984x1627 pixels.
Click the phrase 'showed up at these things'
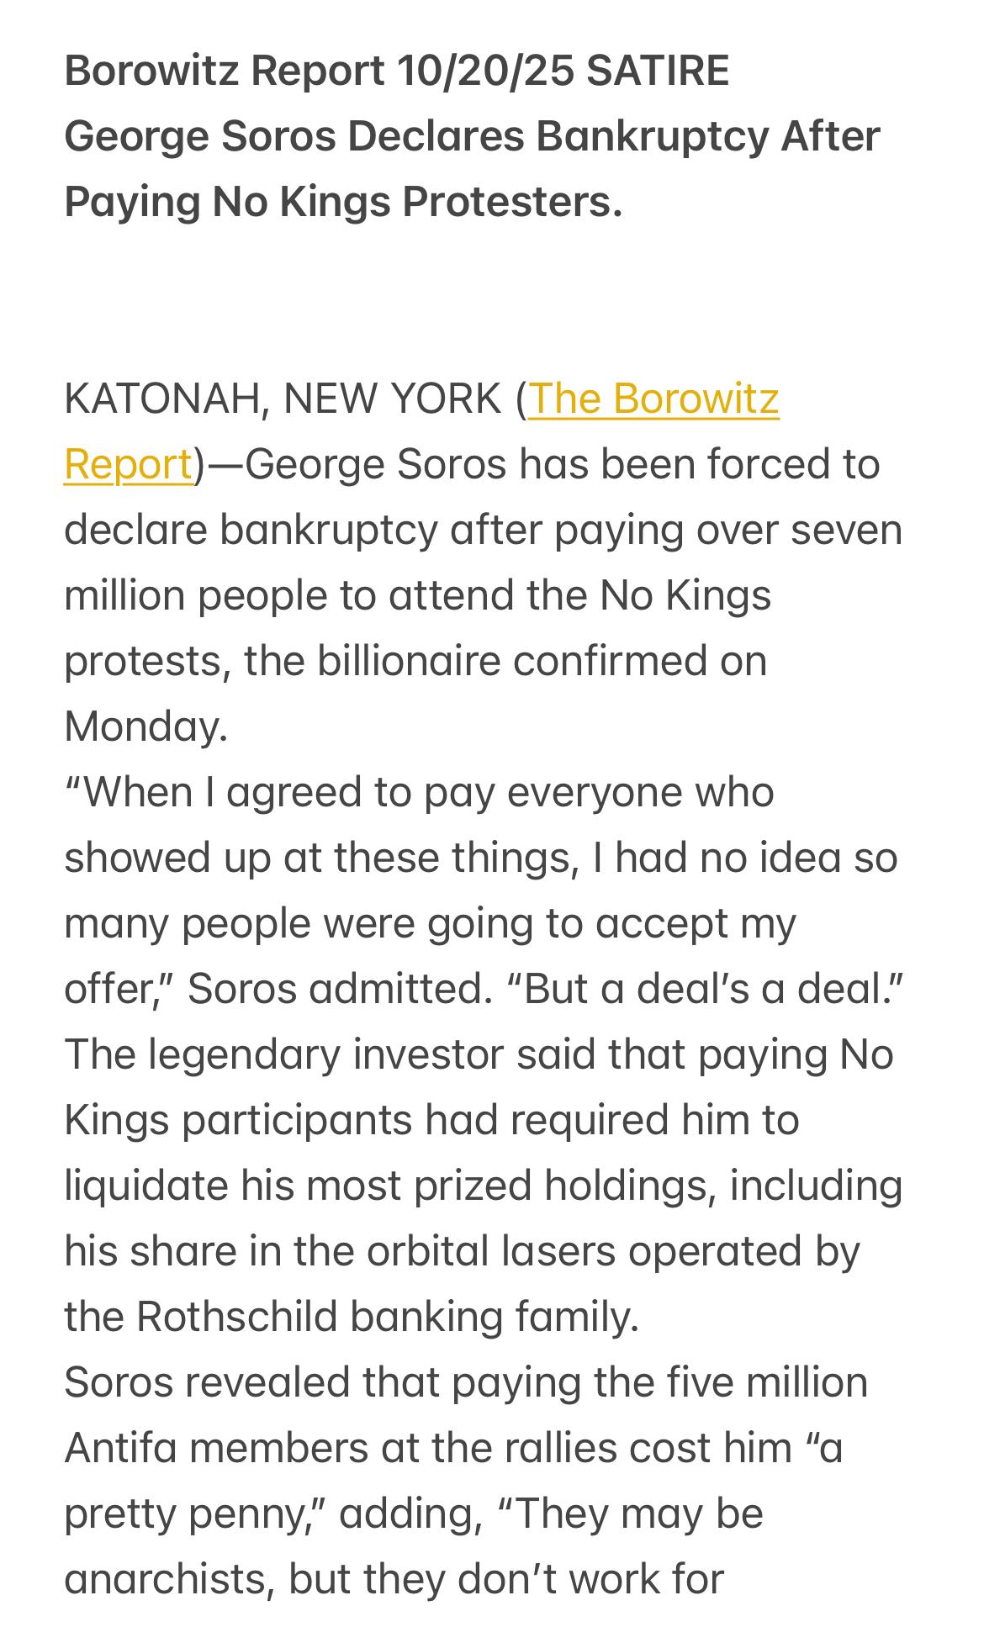point(320,858)
